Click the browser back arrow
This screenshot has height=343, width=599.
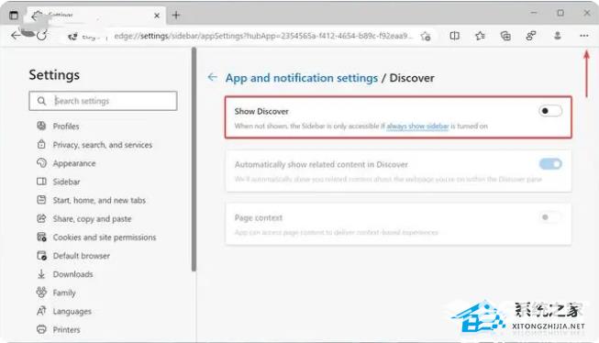16,36
